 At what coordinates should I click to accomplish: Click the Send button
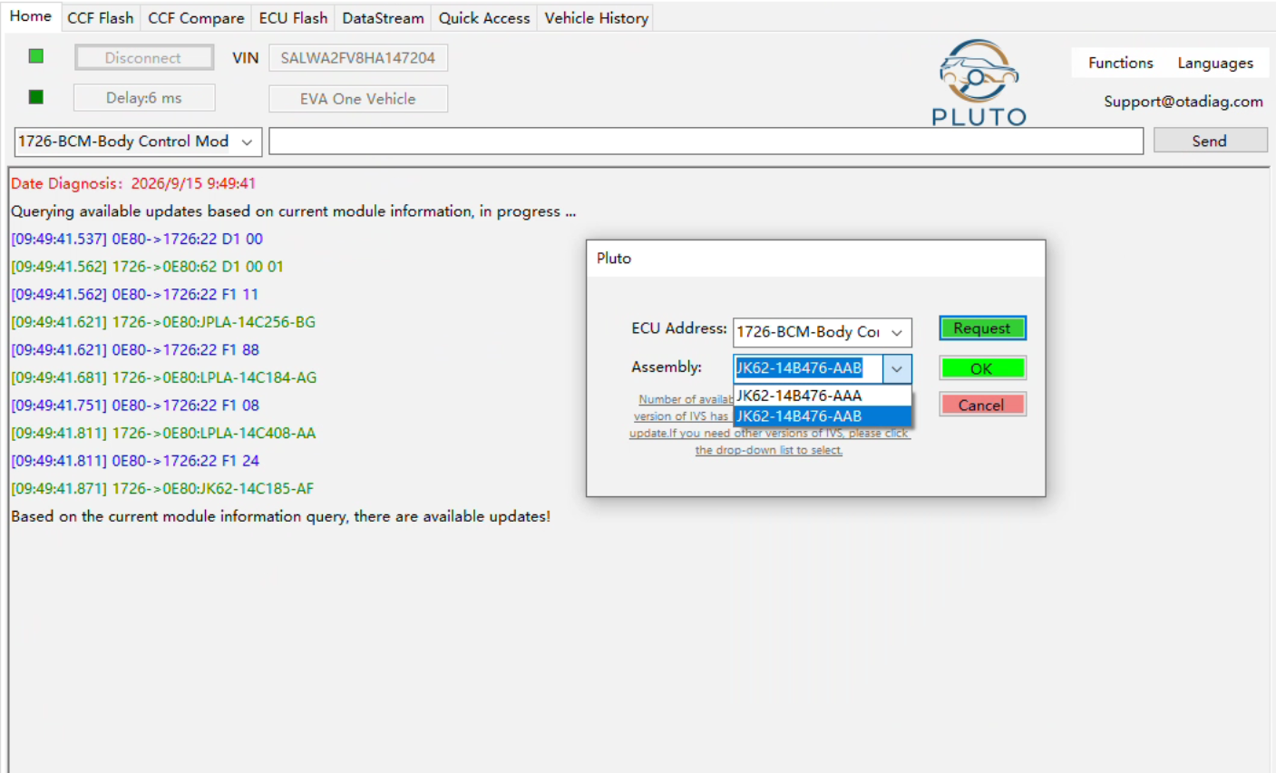(1210, 141)
